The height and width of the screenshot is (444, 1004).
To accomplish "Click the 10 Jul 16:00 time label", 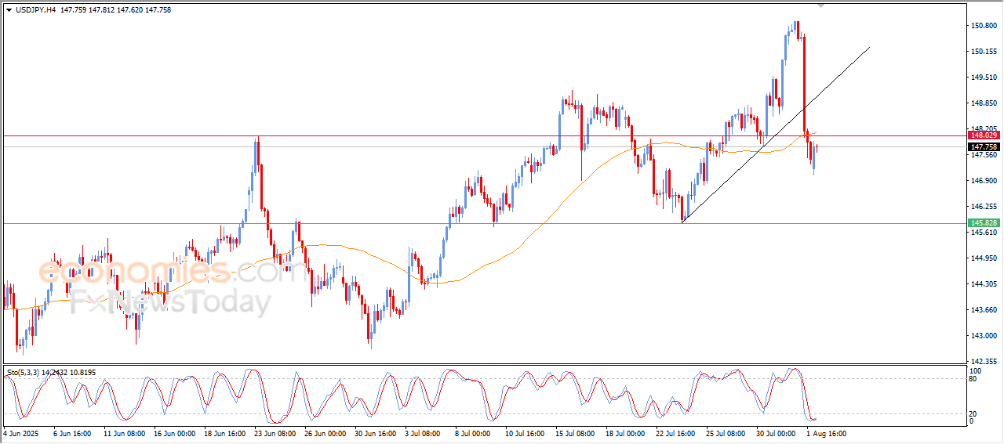I will click(x=524, y=433).
